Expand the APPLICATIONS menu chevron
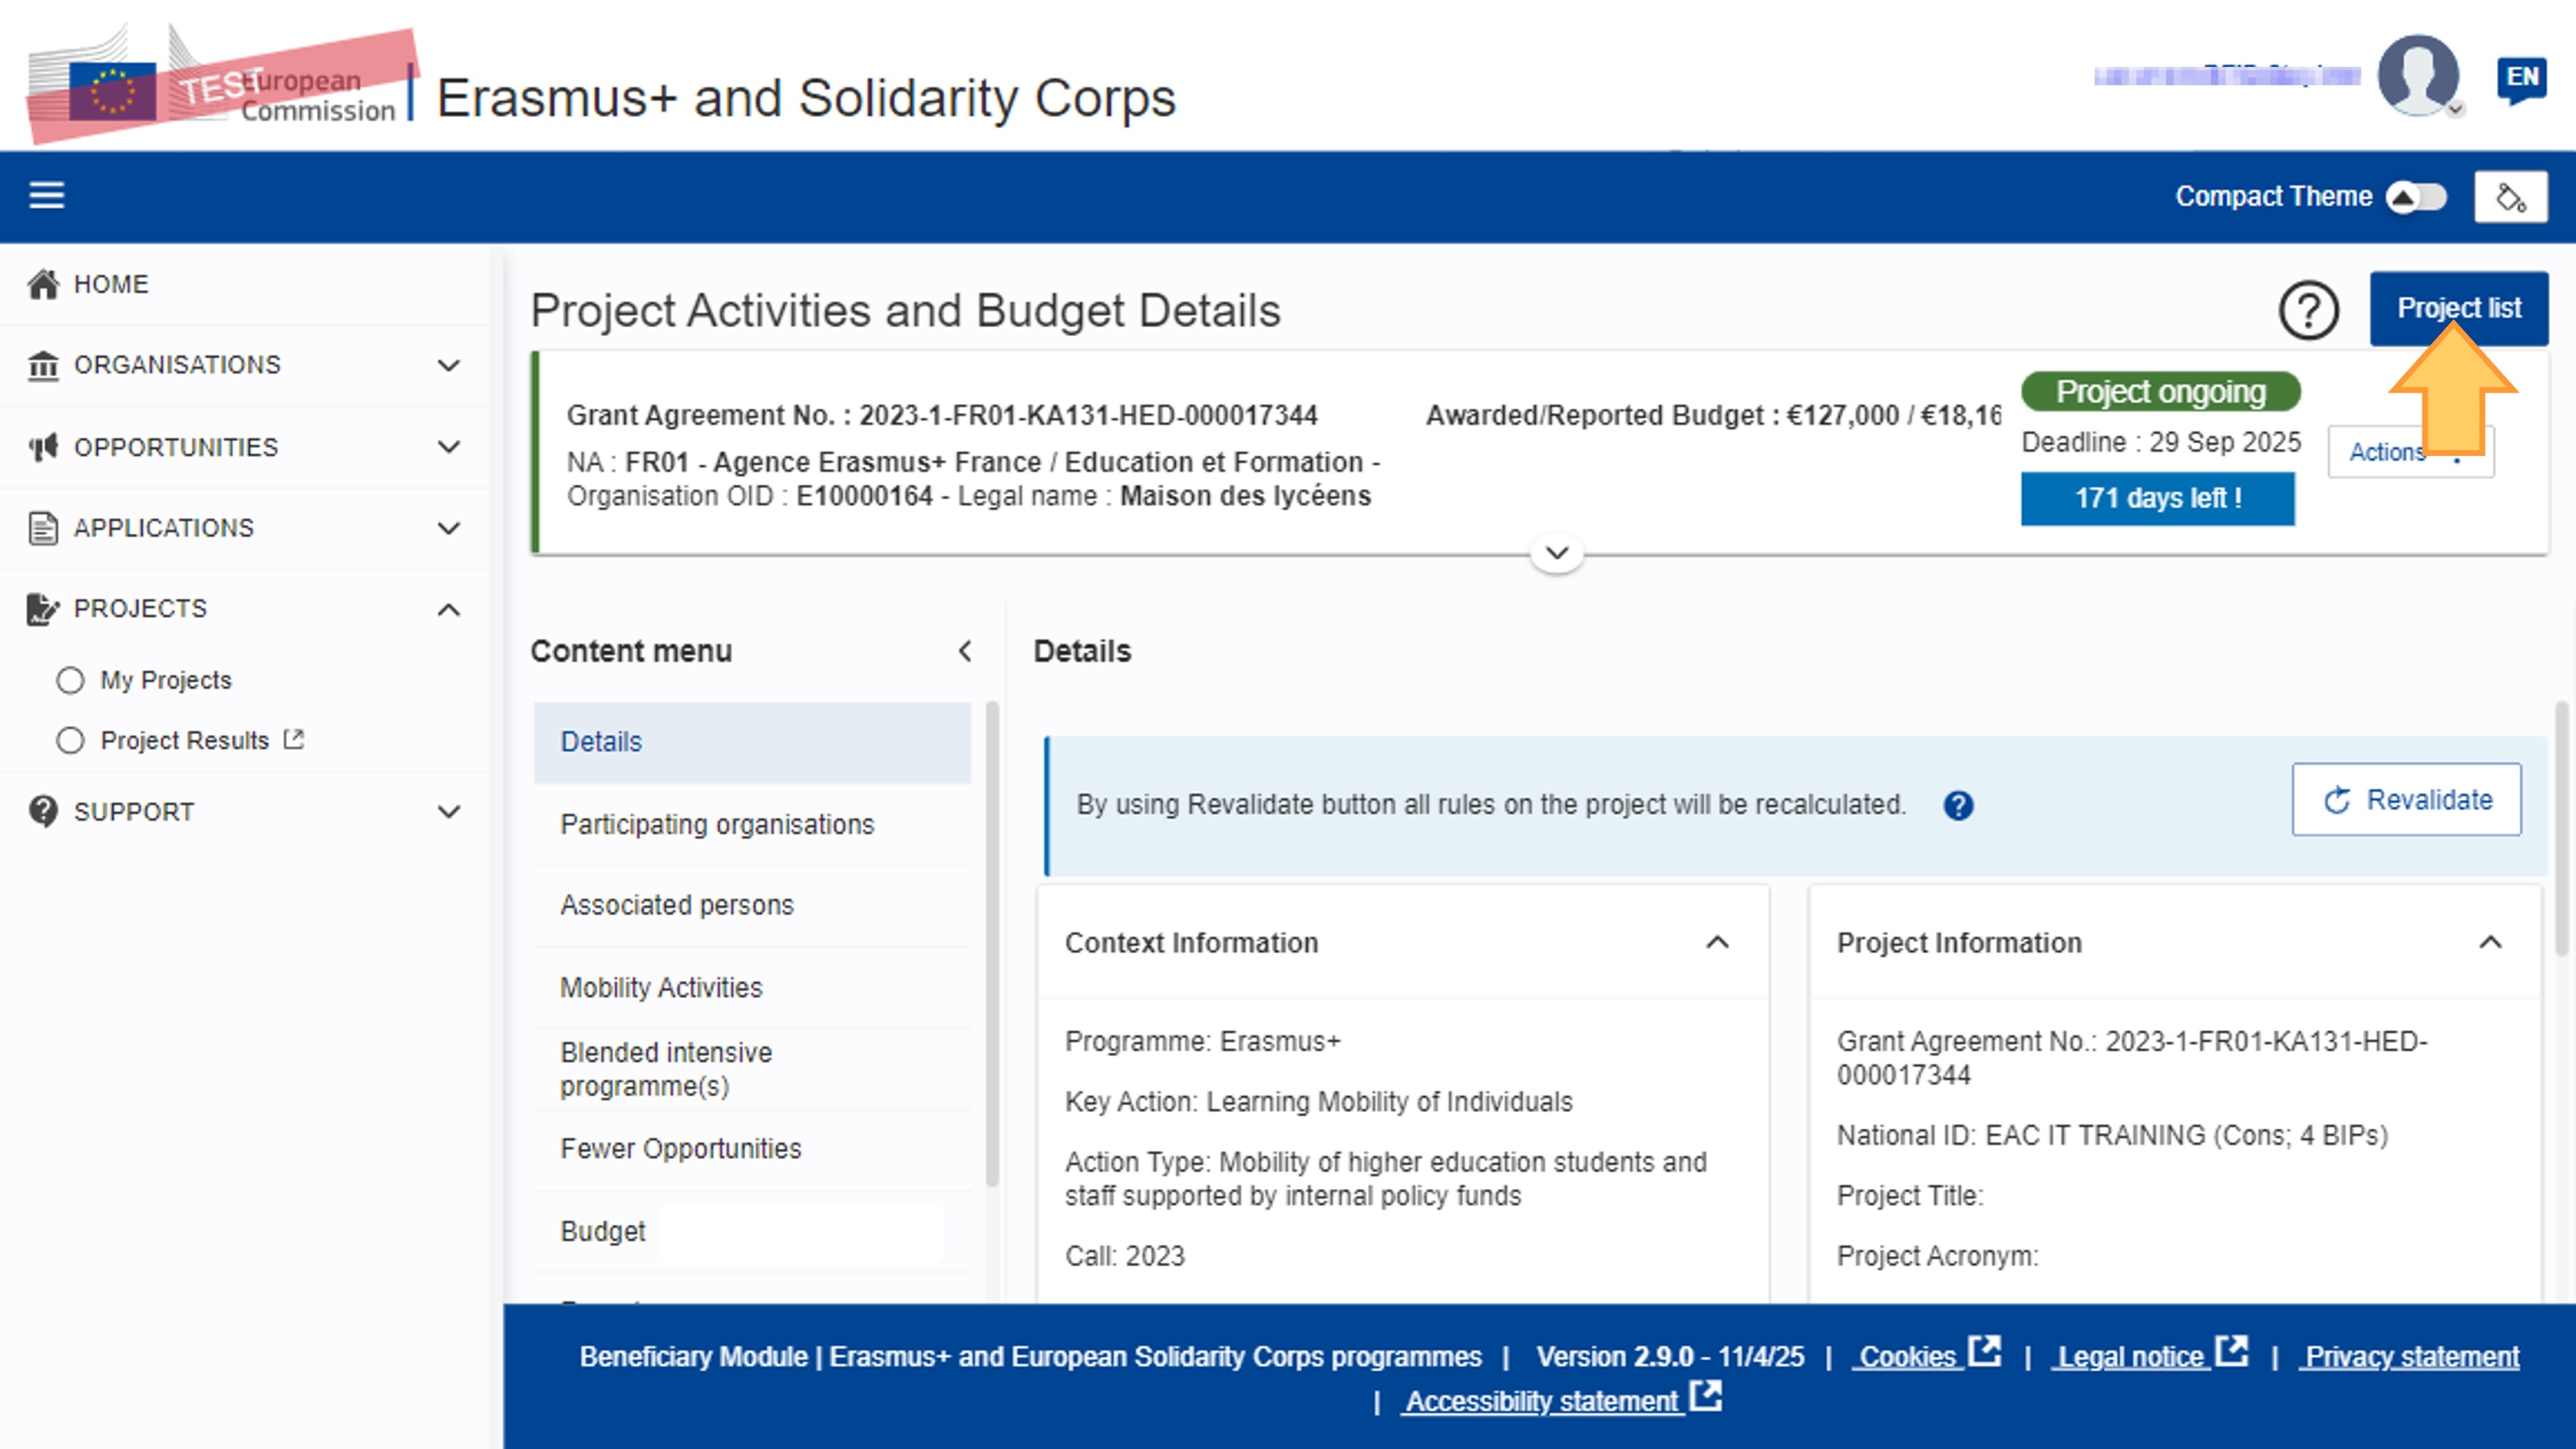The width and height of the screenshot is (2576, 1449). [449, 528]
